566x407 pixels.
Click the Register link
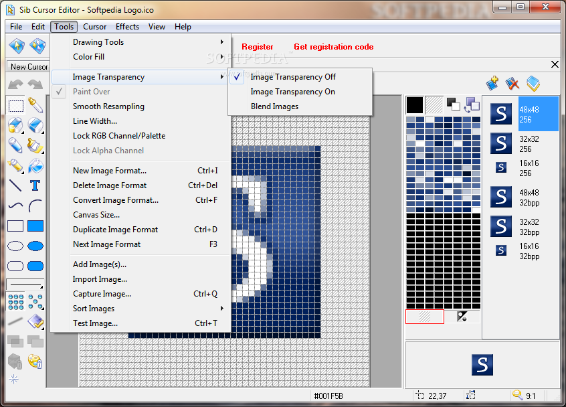click(258, 47)
